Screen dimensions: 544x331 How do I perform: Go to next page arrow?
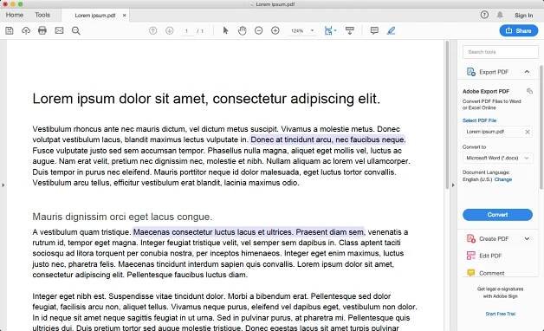169,30
